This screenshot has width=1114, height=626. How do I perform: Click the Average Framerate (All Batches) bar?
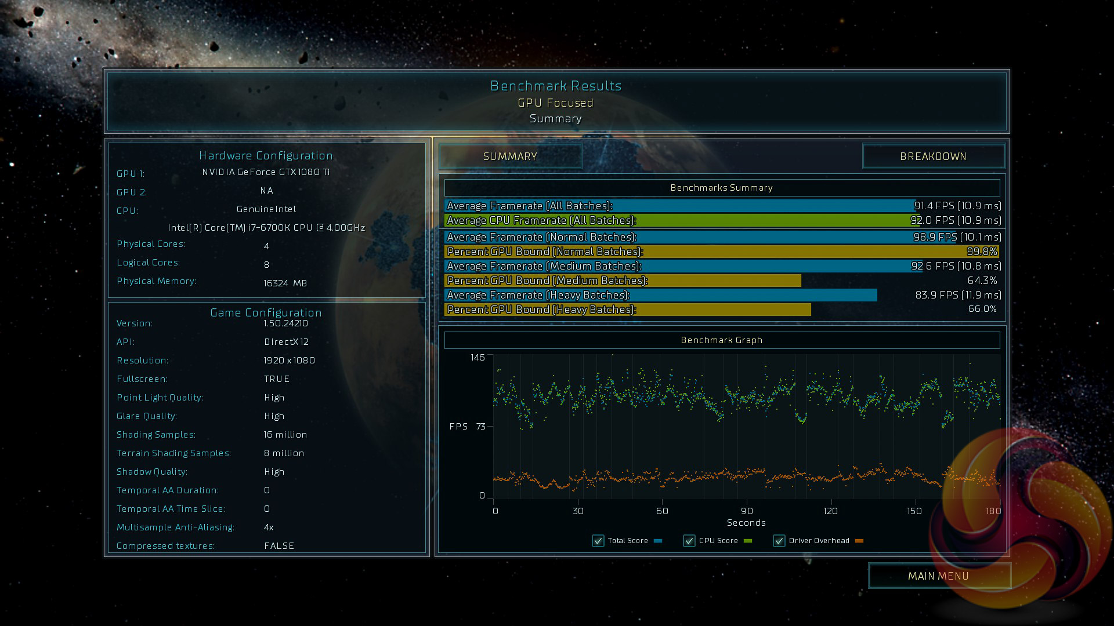point(679,206)
